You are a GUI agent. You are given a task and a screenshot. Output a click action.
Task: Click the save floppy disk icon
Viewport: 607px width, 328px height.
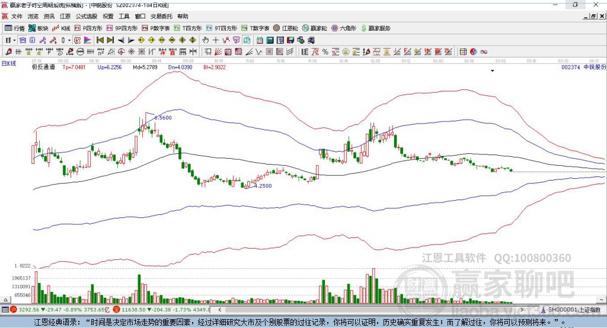click(x=290, y=40)
